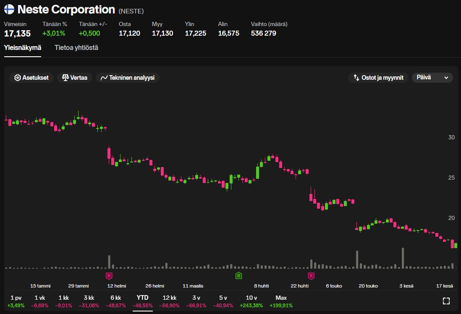Screen dimensions: 461x314
Task: Select the YTD time range
Action: pos(143,301)
